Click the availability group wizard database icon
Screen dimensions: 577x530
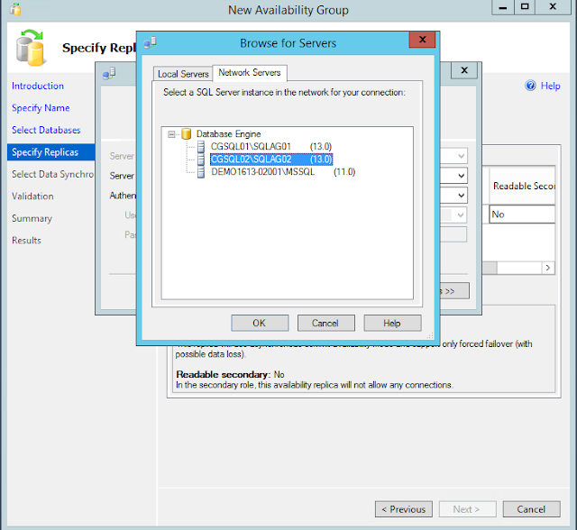click(30, 48)
